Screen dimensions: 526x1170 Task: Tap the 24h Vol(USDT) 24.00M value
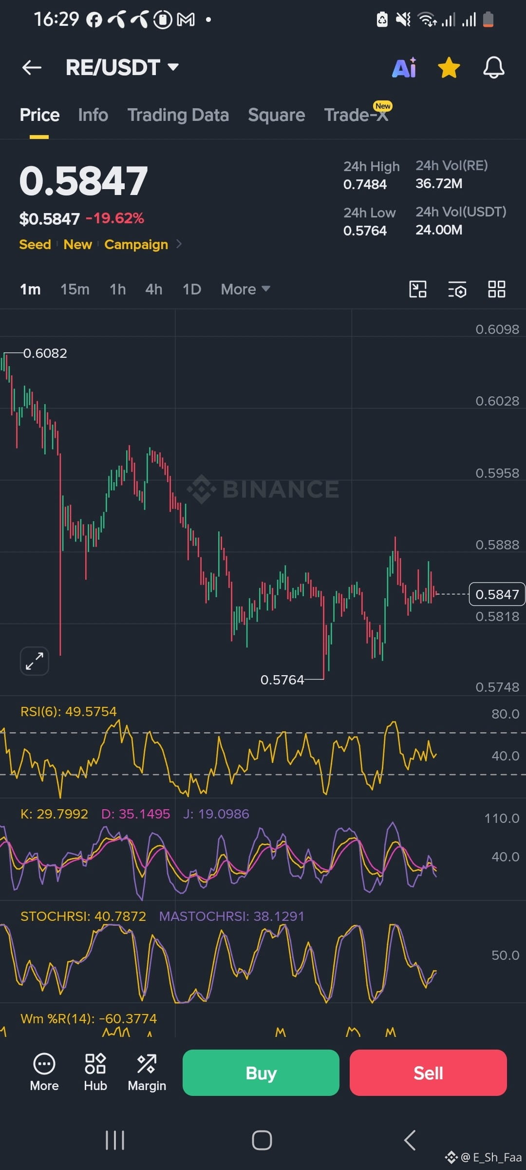point(439,230)
